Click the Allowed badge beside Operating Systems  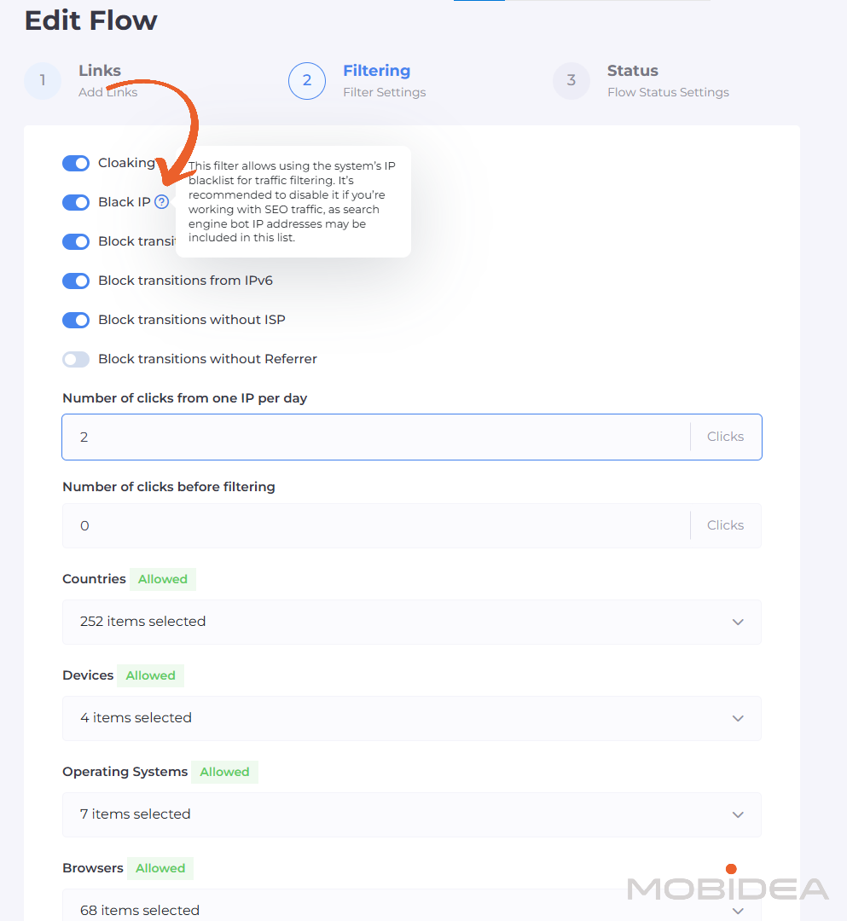point(224,772)
